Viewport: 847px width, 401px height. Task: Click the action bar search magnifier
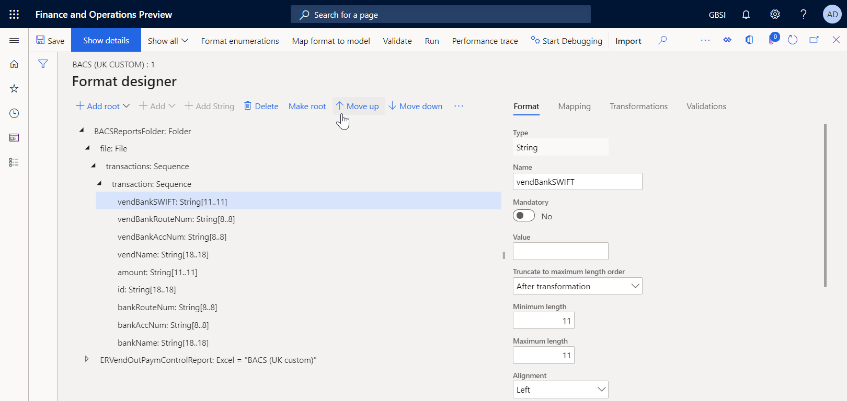[x=662, y=40]
